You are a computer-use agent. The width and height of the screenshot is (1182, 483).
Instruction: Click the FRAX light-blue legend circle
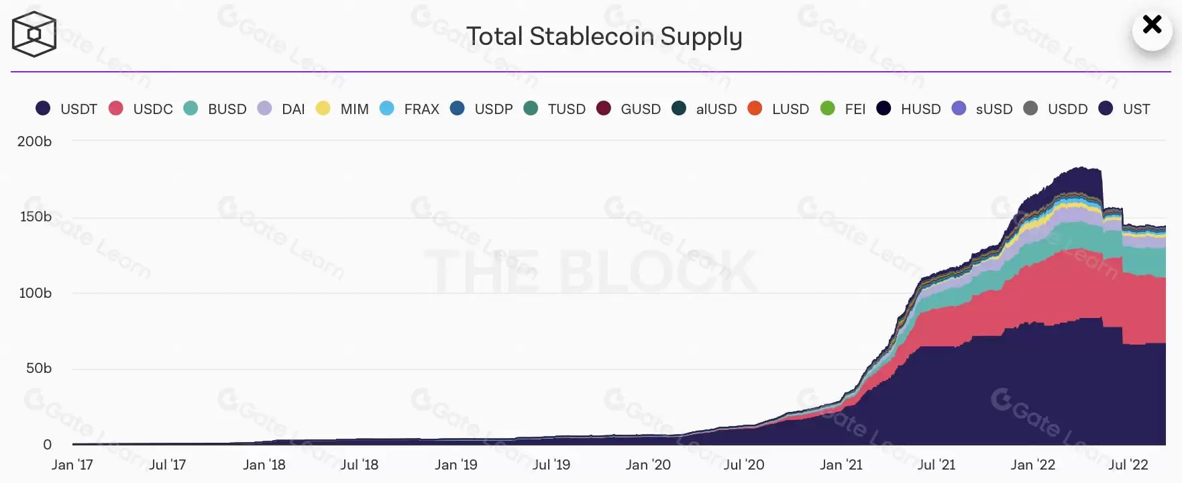(387, 108)
